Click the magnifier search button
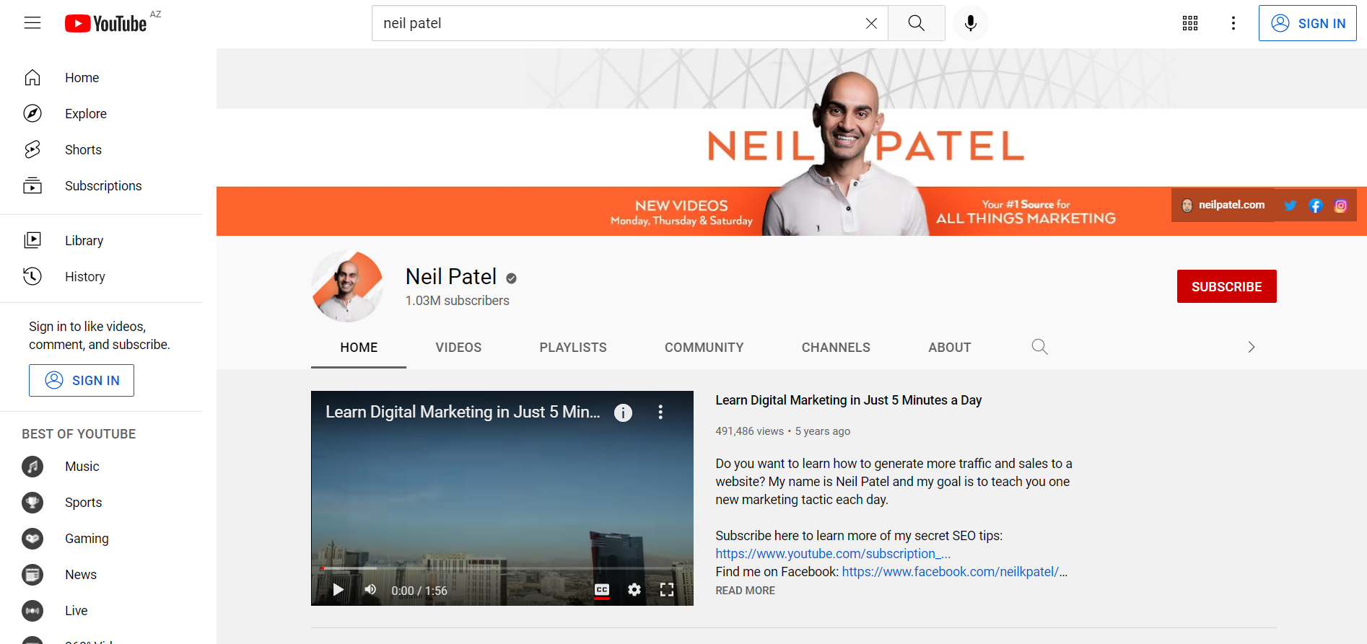Screen dimensions: 1367x644 [x=917, y=23]
